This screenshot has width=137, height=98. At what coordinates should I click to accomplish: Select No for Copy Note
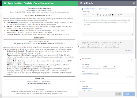click(84, 90)
